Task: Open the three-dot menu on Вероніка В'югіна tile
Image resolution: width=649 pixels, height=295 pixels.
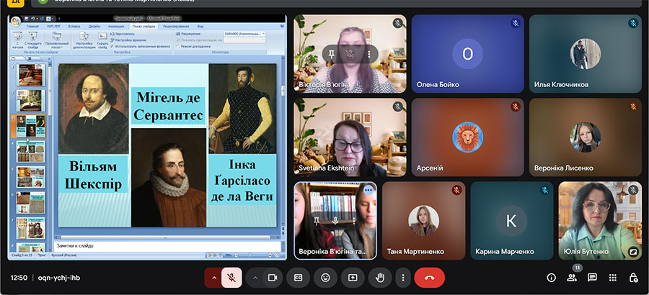Action: pyautogui.click(x=368, y=190)
